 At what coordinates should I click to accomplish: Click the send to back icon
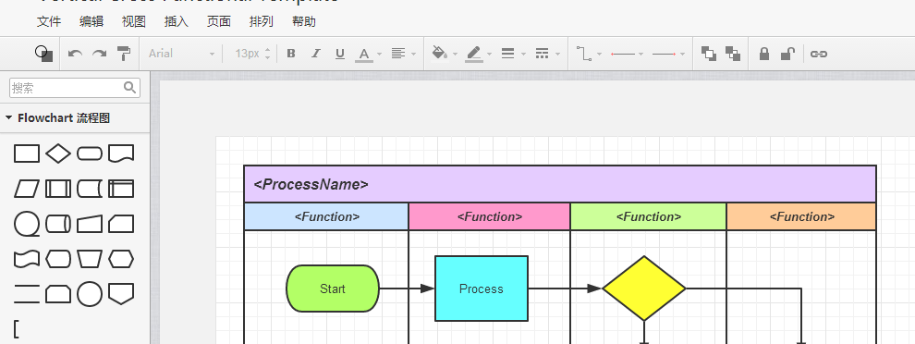click(733, 54)
